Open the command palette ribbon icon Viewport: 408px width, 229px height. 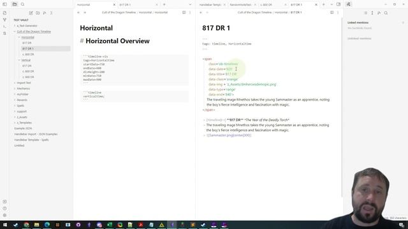pos(4,27)
